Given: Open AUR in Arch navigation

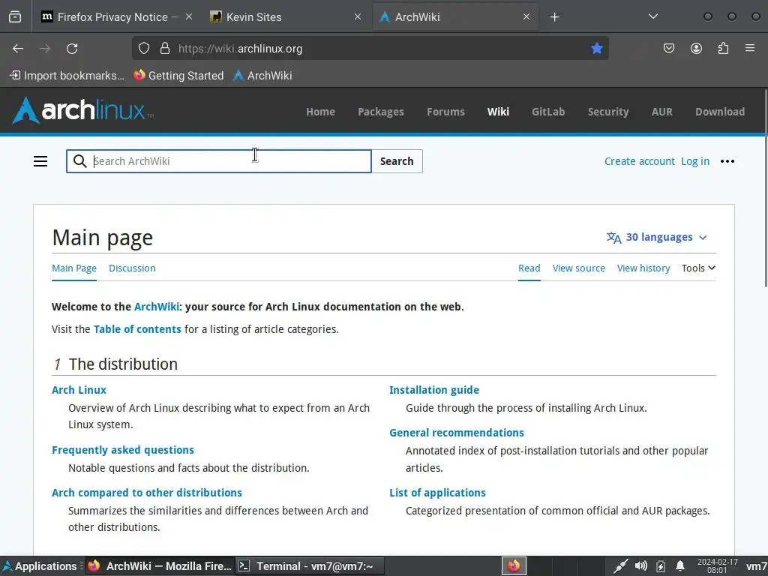Looking at the screenshot, I should click(661, 112).
